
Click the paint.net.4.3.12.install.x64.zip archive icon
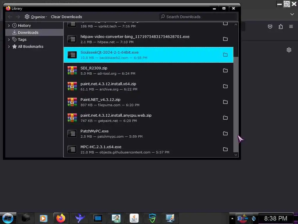[72, 86]
